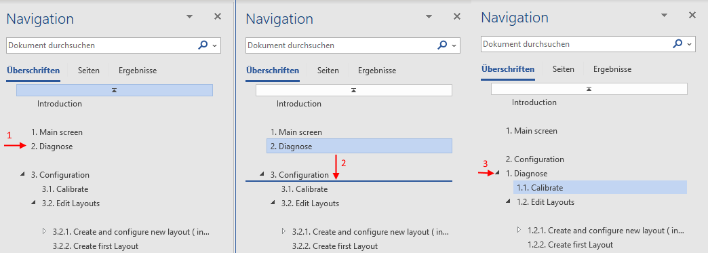The width and height of the screenshot is (708, 253).
Task: Expand '3.2.1. Create and configure' in left pane
Action: click(44, 231)
